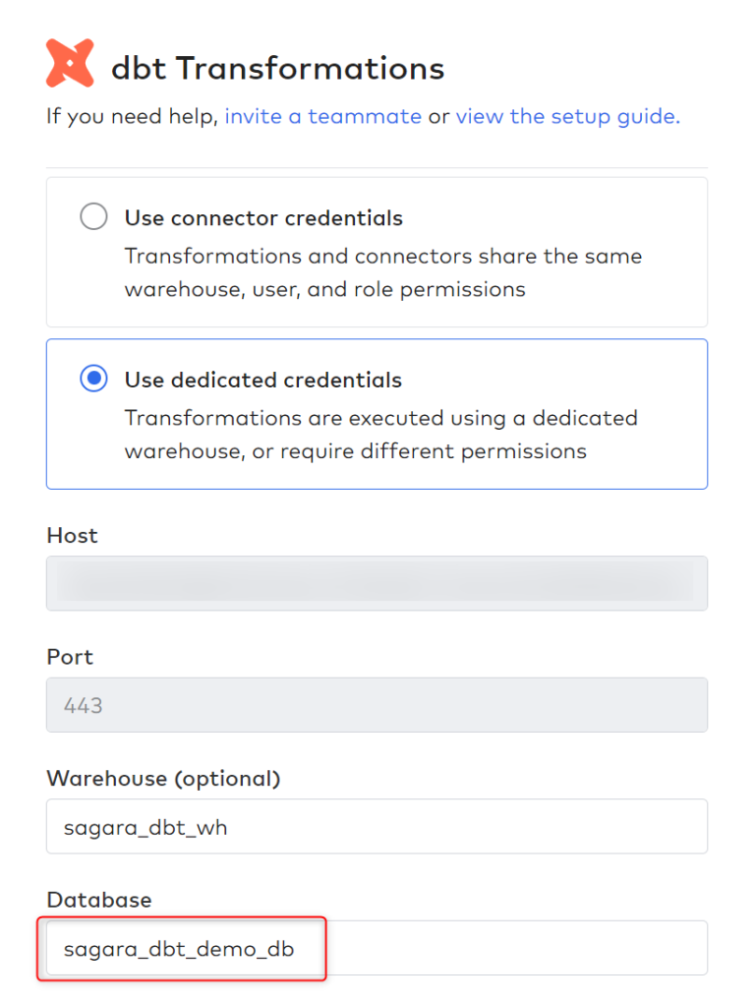Click the blurred Host value area
Image resolution: width=755 pixels, height=1003 pixels.
pos(377,583)
